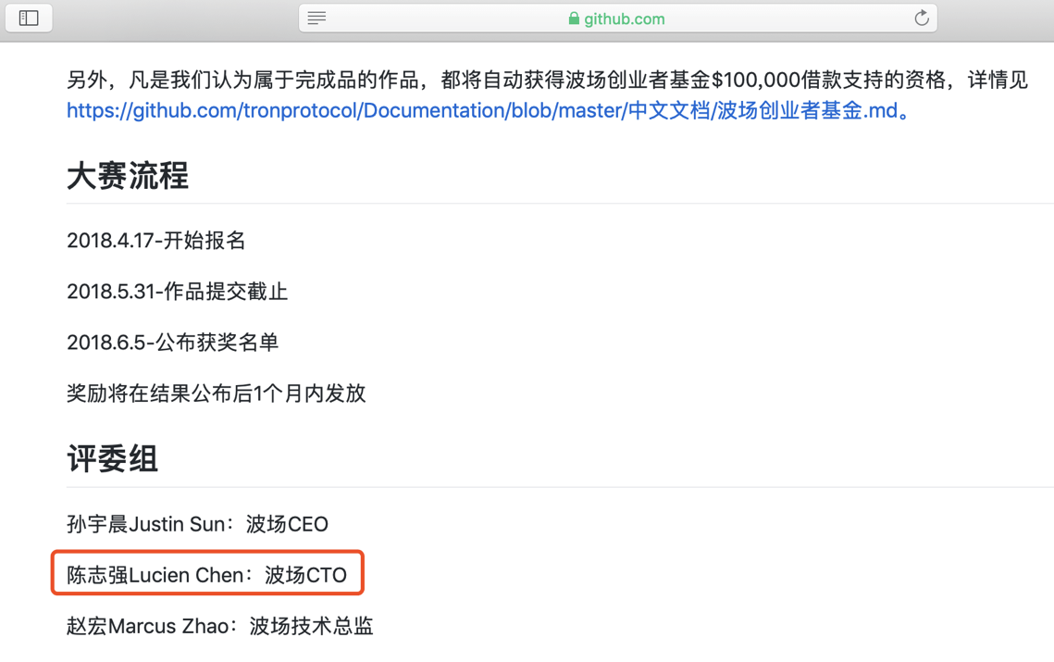Image resolution: width=1054 pixels, height=662 pixels.
Task: Click empty address bar area left of reload icon
Action: (x=787, y=19)
